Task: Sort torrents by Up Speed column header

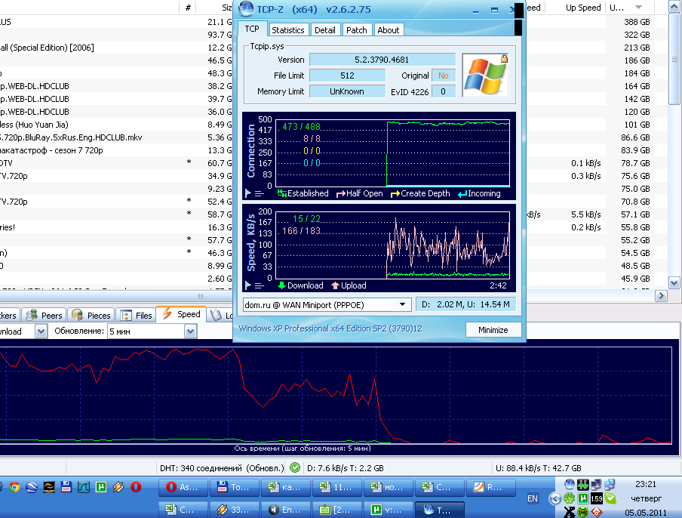Action: (583, 8)
